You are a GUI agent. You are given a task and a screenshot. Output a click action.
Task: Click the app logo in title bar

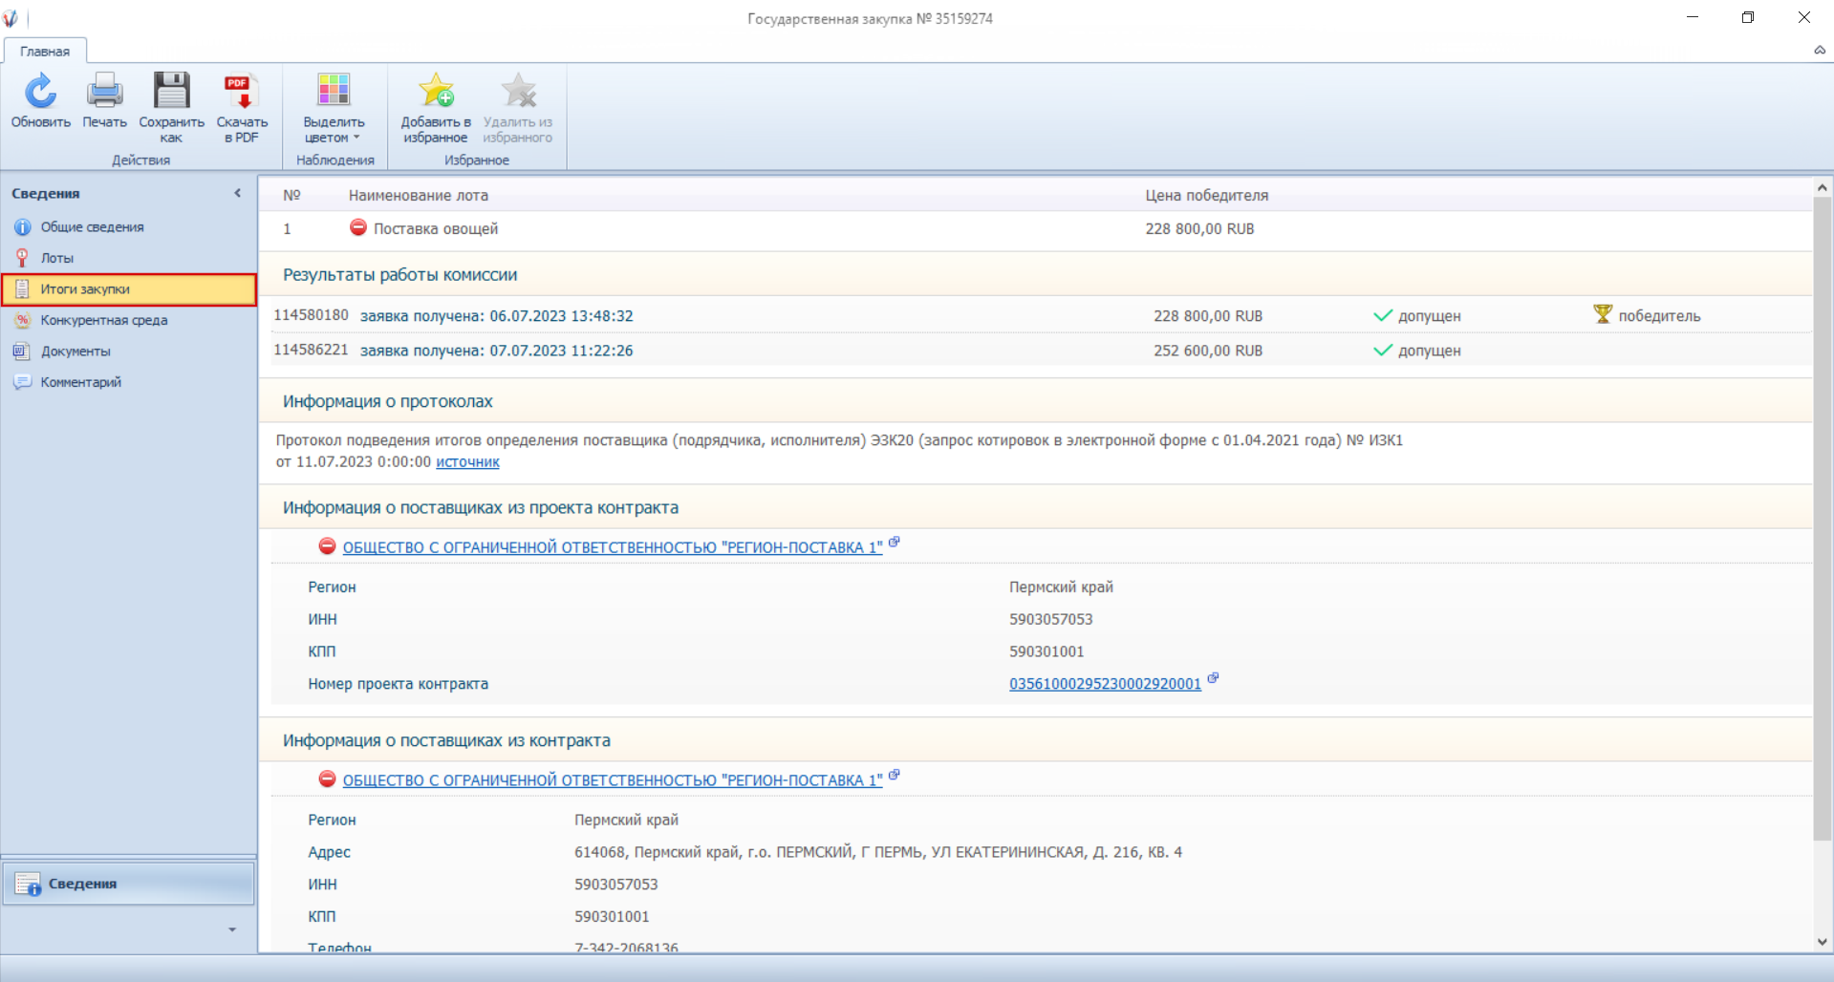tap(11, 18)
